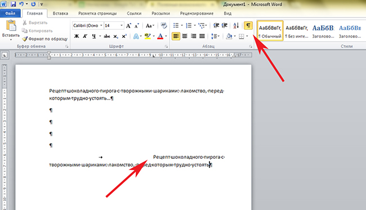This screenshot has width=366, height=210.
Task: Copy selection with Копировать
Action: 37,30
